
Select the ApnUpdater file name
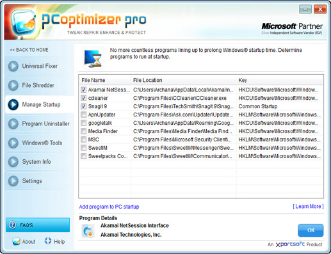point(102,115)
